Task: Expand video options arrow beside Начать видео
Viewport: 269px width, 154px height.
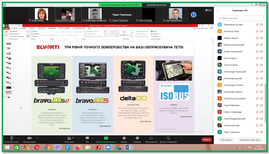Action: pyautogui.click(x=37, y=138)
